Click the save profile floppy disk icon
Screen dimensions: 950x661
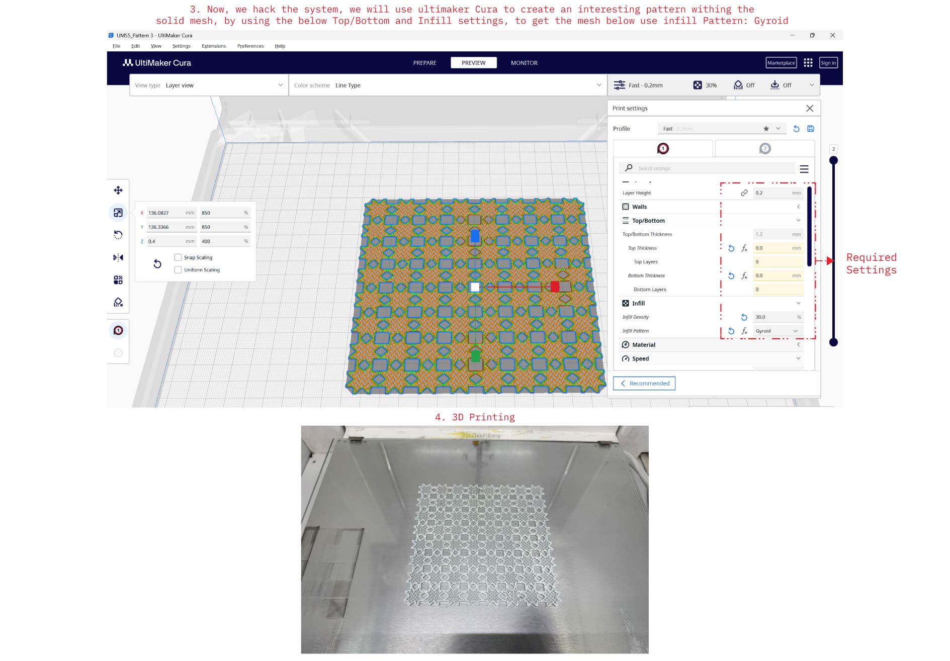(x=810, y=129)
